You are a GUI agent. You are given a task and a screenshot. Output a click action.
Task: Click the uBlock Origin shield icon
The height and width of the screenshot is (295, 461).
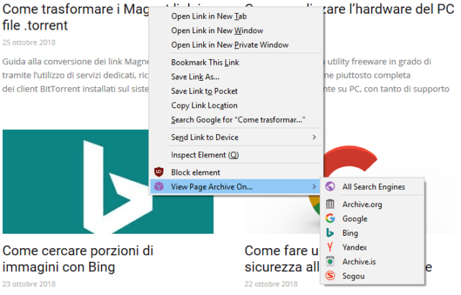159,172
